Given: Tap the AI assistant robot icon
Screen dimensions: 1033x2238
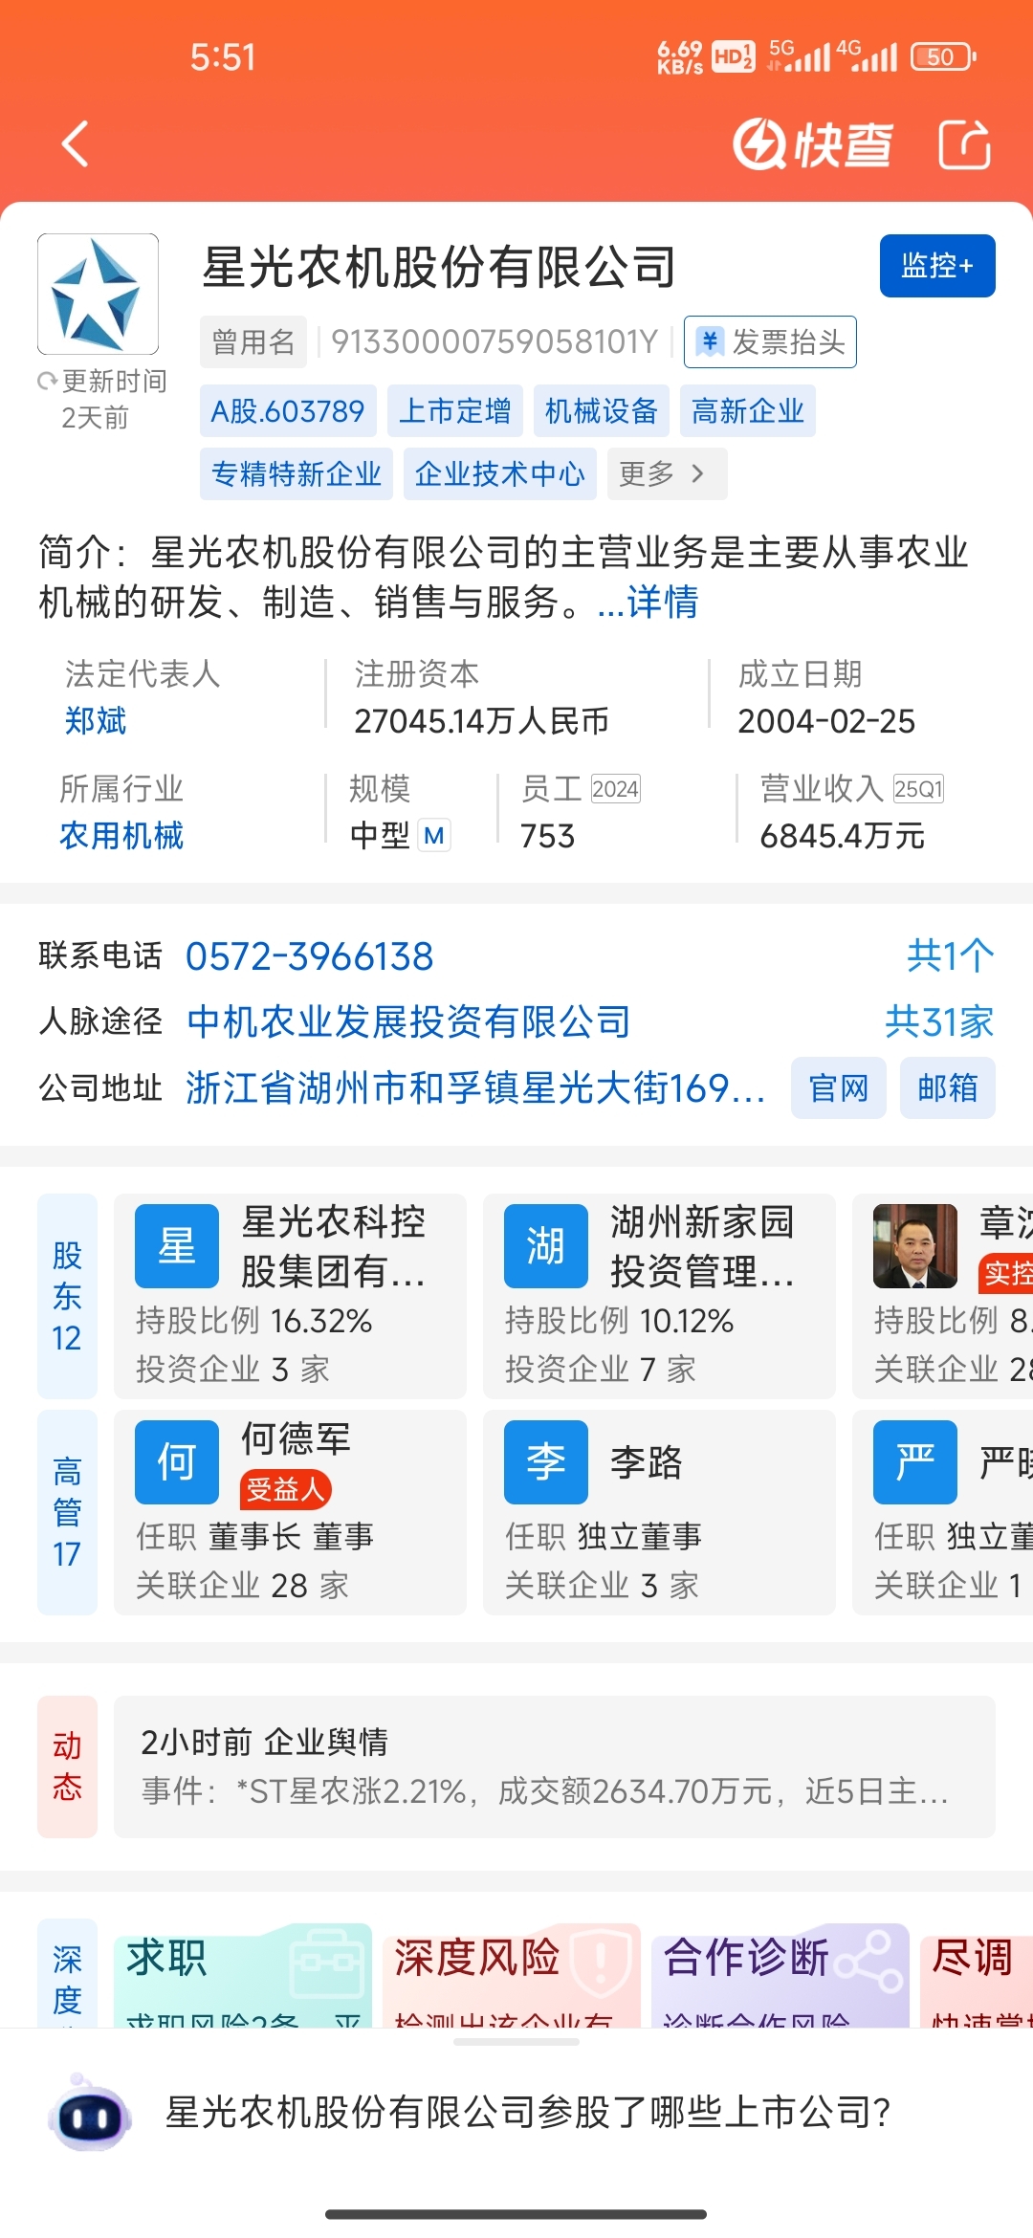Looking at the screenshot, I should (x=90, y=2113).
